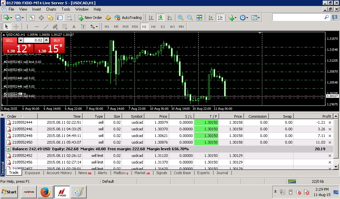Toggle chart shift
340x199 pixels.
220,18
